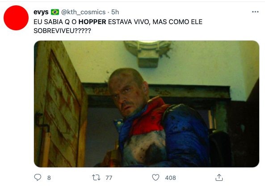Screen dimensions: 265x187
Task: Open the evys display name link
Action: coord(41,12)
